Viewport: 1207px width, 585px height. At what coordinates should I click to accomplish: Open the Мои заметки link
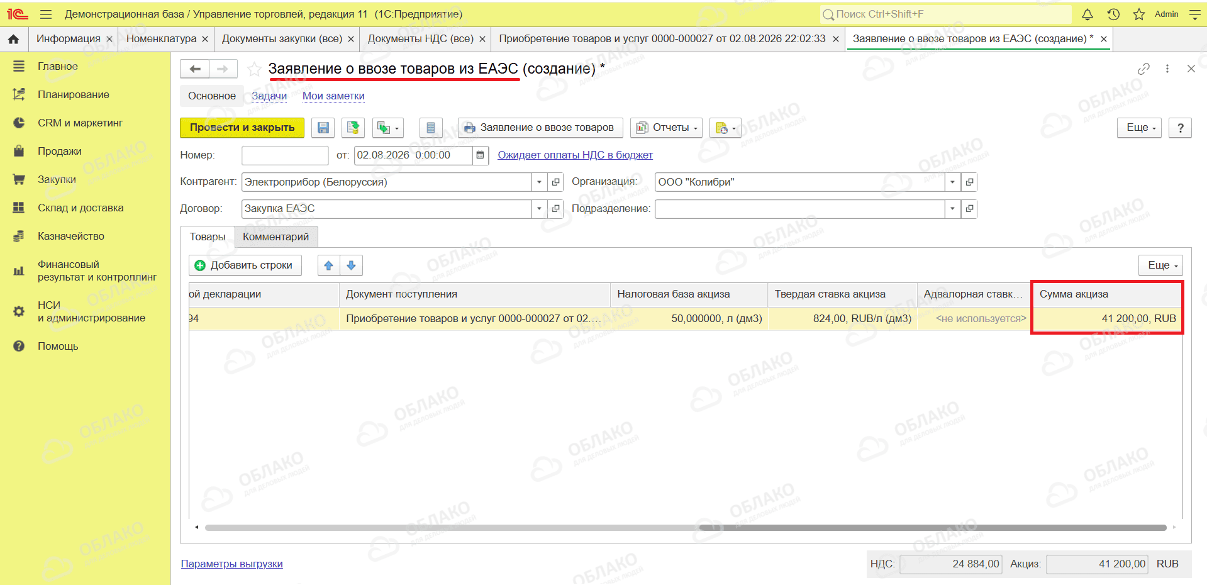[334, 96]
